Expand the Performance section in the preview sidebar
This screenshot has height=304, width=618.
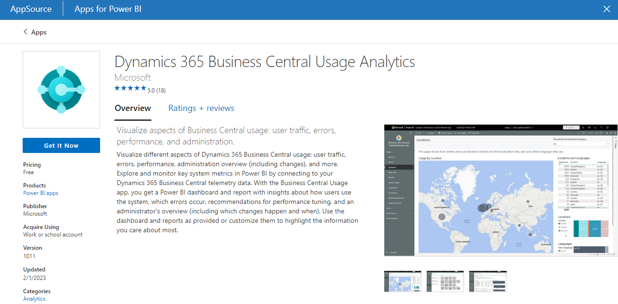[391, 212]
